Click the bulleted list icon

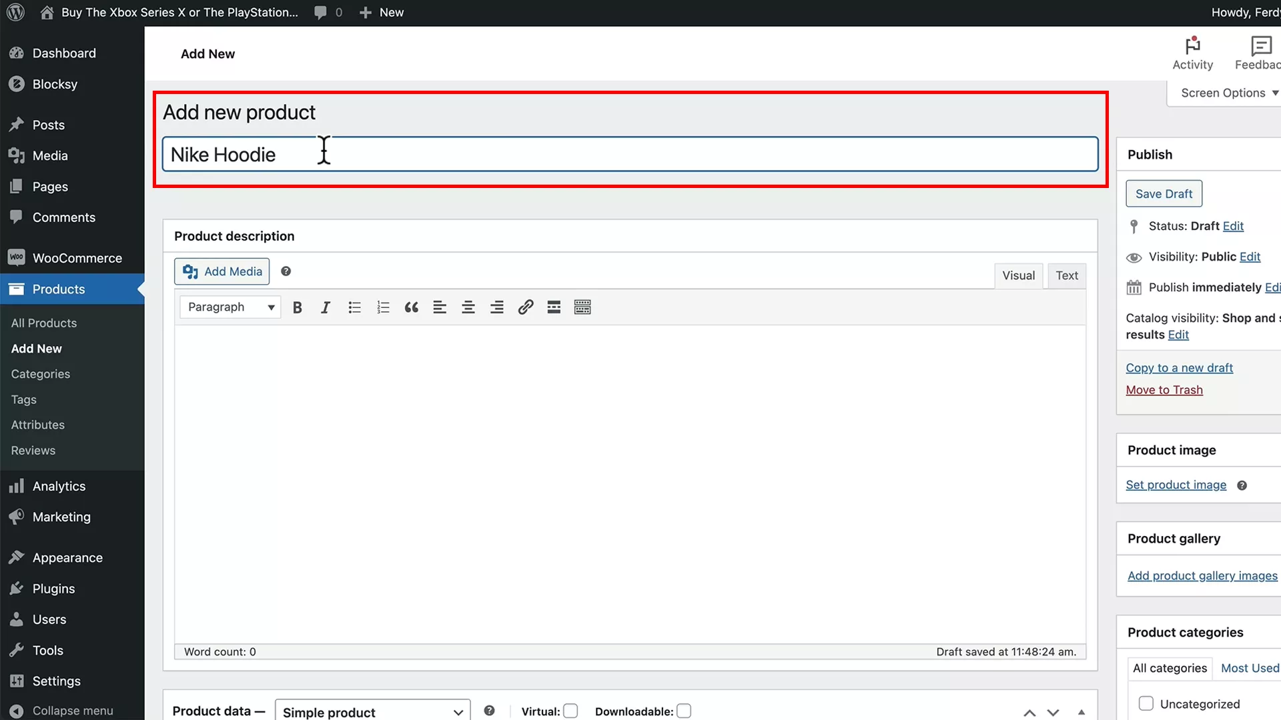coord(354,307)
